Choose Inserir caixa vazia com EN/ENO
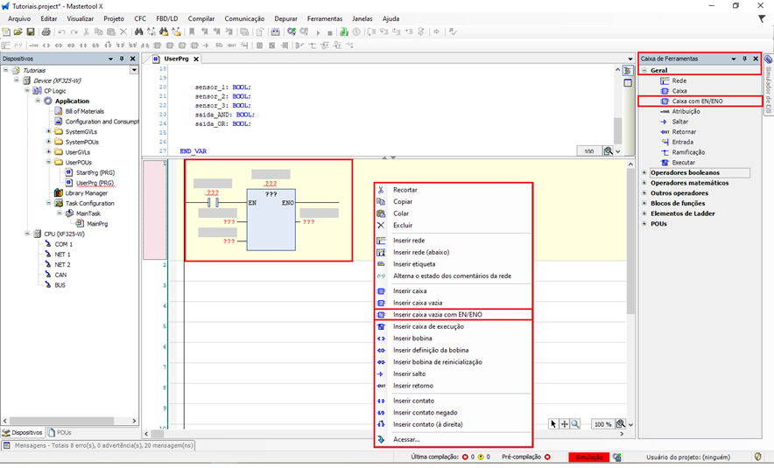Screen dimensions: 774x468 437,315
